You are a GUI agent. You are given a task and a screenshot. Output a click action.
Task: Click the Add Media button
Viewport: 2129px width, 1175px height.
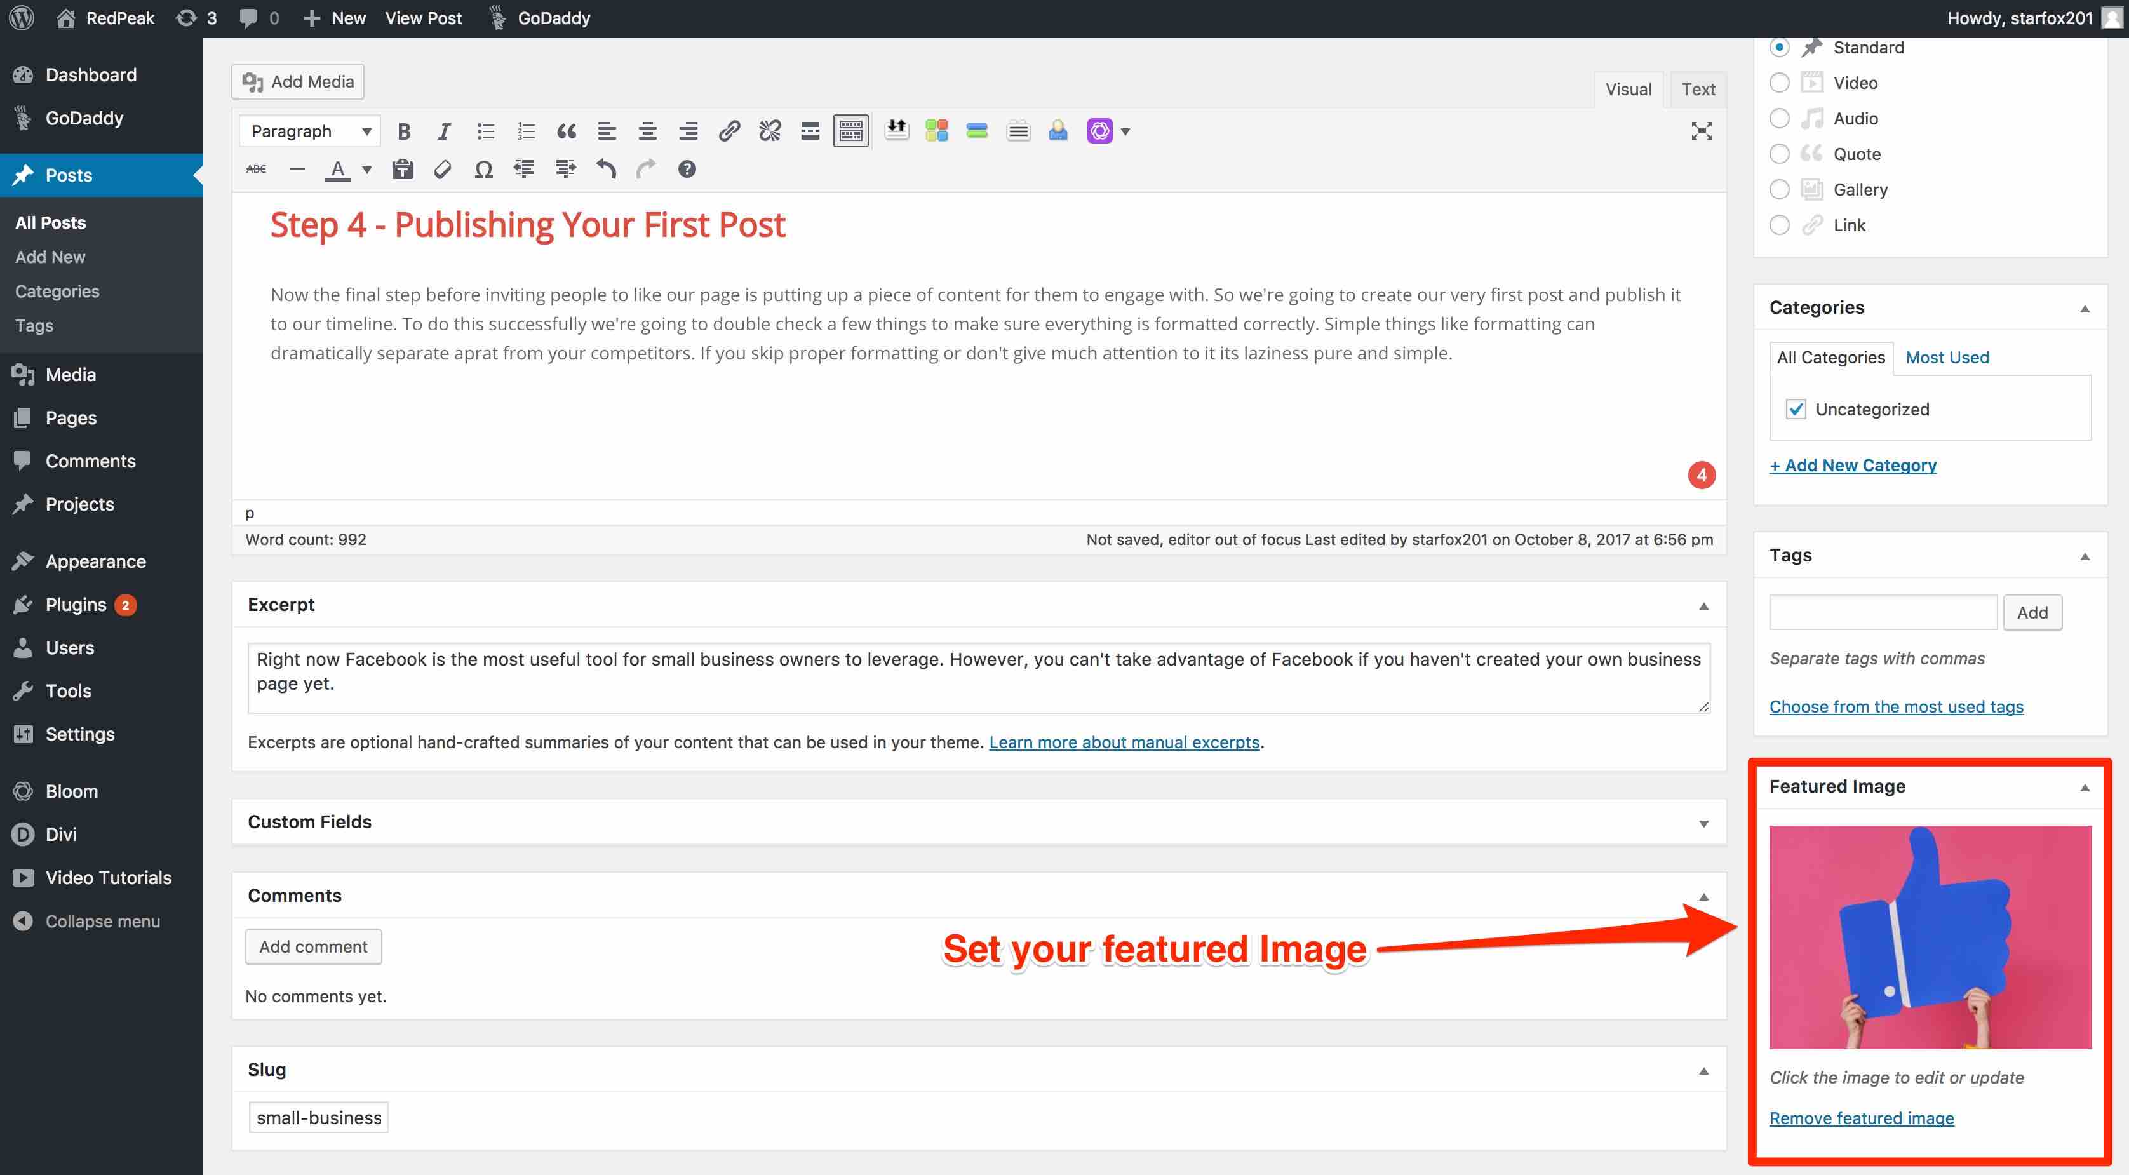(x=297, y=82)
